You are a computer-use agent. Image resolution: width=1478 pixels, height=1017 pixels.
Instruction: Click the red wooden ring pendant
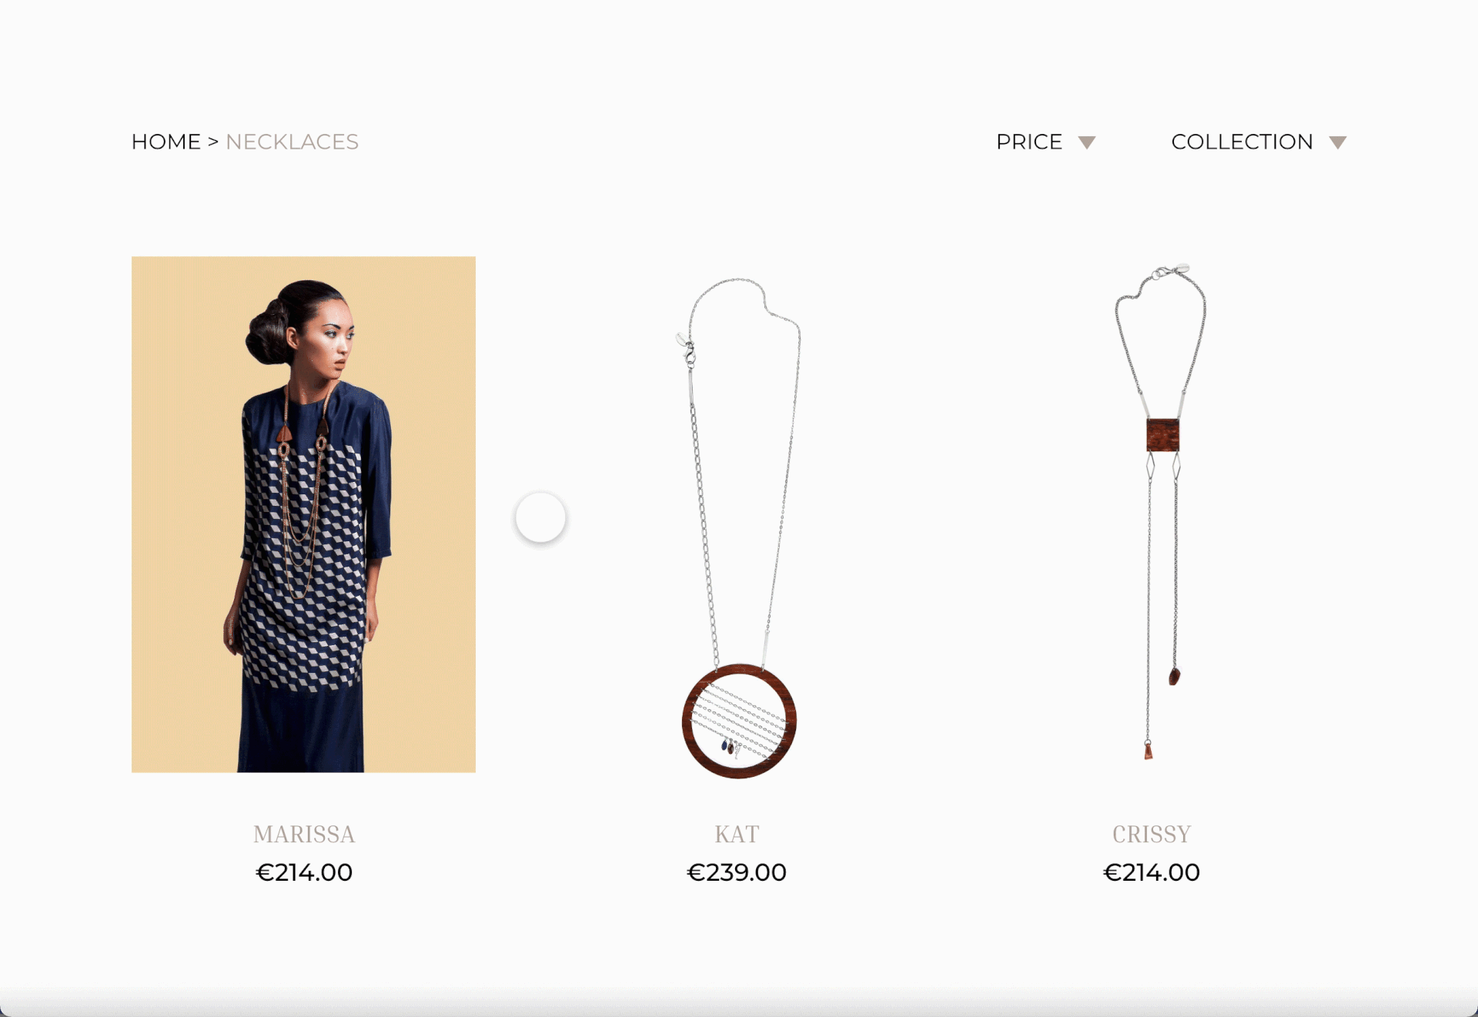coord(739,721)
